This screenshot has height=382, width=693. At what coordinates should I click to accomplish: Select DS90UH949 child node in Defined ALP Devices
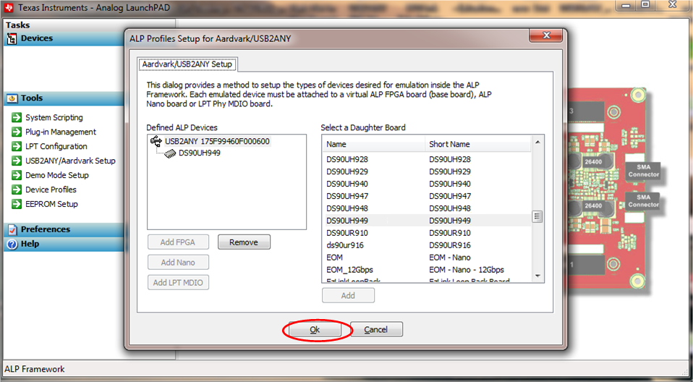click(x=200, y=153)
